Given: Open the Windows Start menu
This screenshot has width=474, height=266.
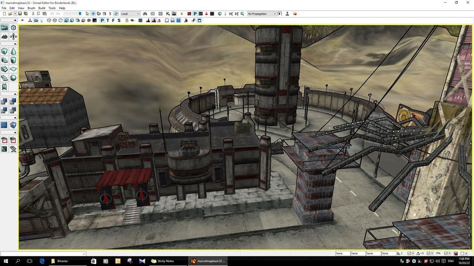Looking at the screenshot, I should (6, 261).
